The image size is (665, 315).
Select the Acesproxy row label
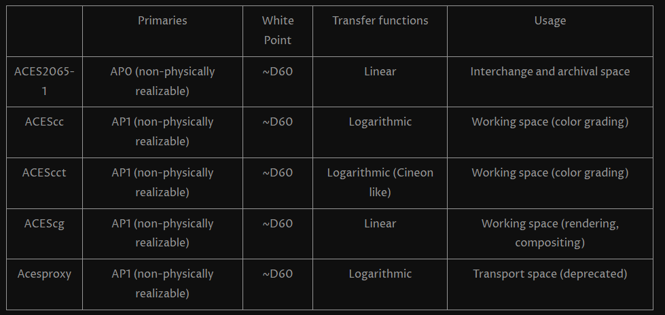(44, 274)
